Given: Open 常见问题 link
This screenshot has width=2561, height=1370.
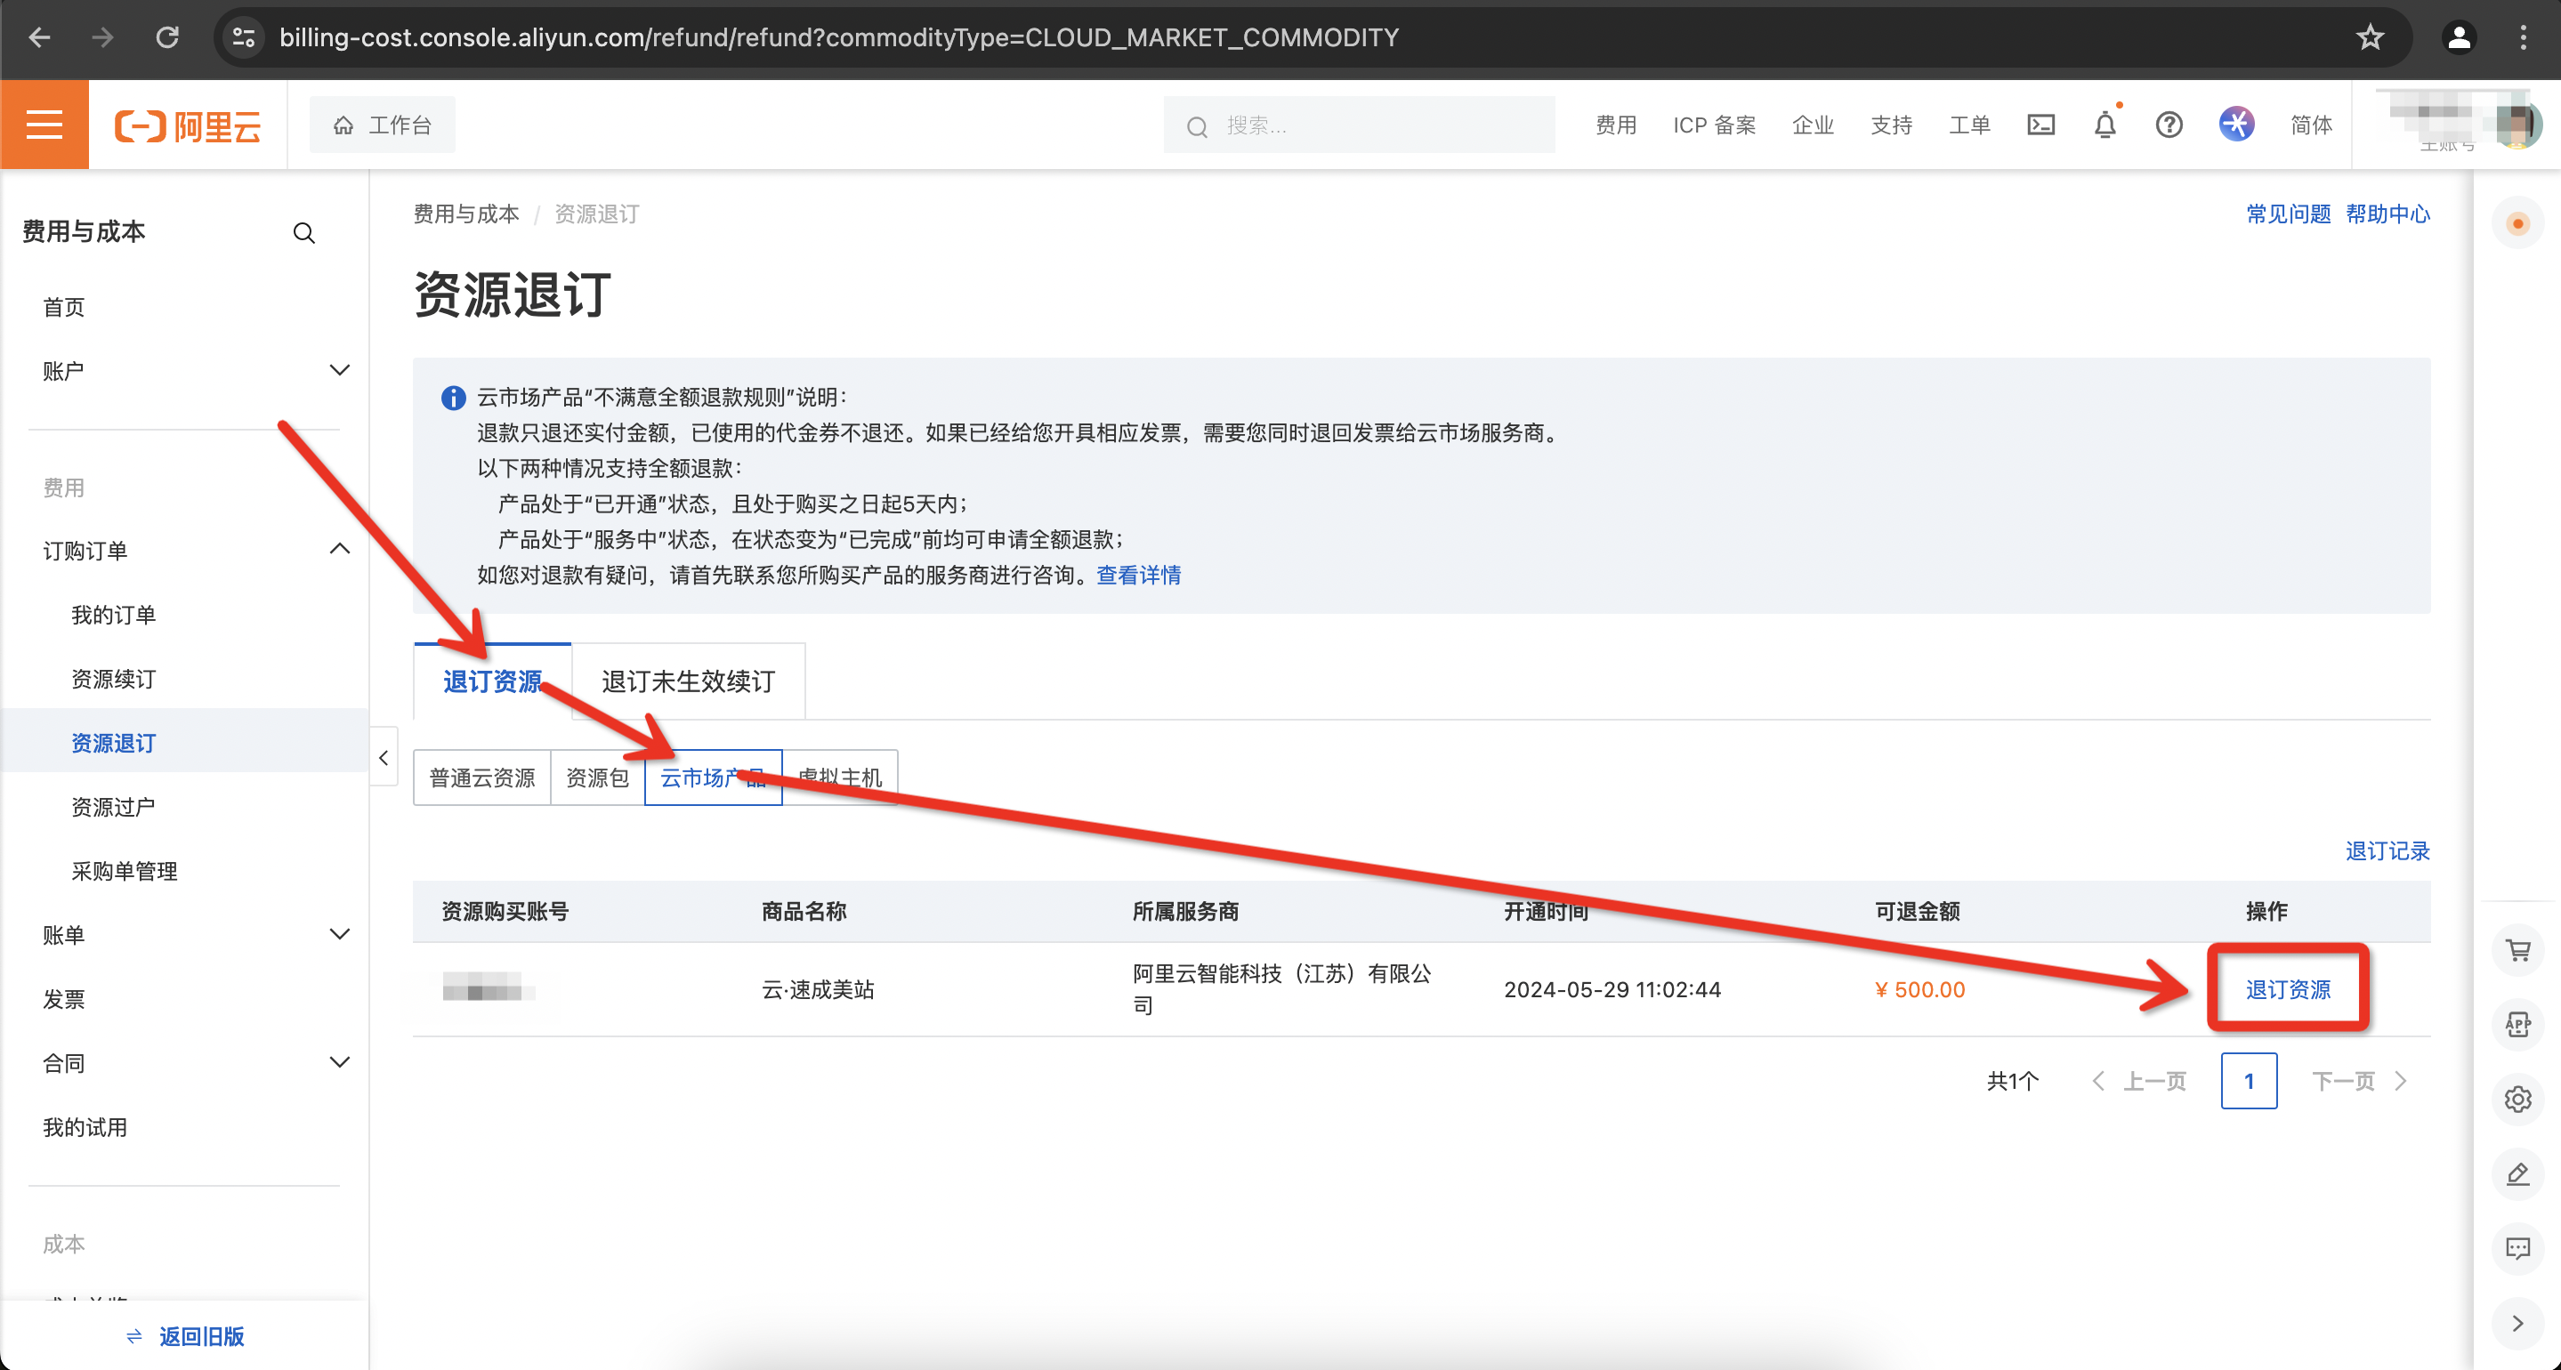Looking at the screenshot, I should 2289,214.
